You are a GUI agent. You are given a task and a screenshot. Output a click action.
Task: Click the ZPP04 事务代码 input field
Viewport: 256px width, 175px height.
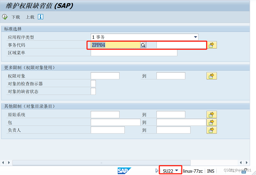(x=115, y=45)
